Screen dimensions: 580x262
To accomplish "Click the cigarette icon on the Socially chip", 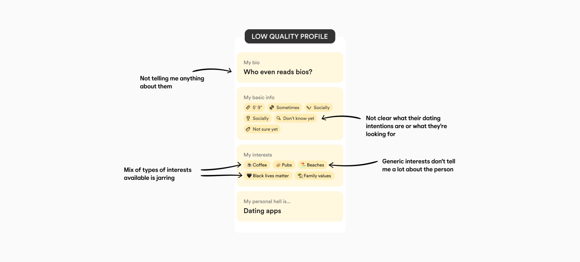I will coord(309,108).
